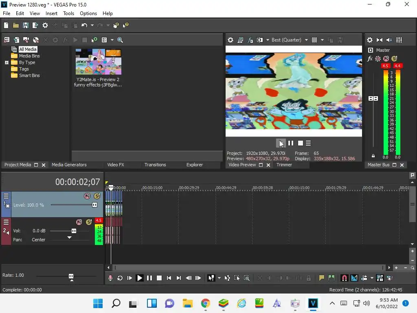417x313 pixels.
Task: Toggle Dim Output in Master Bus
Action: pos(389,40)
